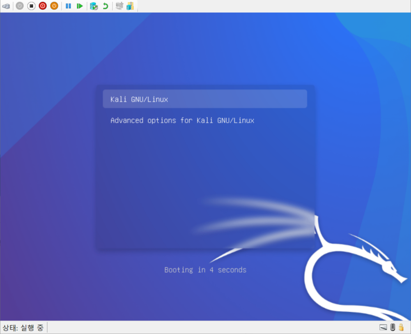Click the yellow padlock security icon
Screen dimensions: 411x334
[401, 327]
